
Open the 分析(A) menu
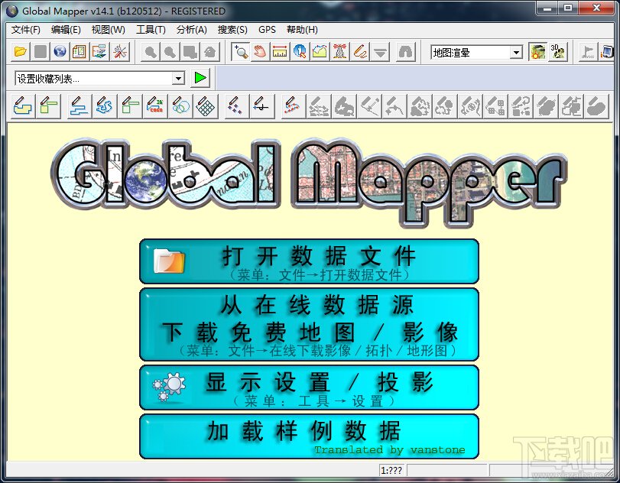tap(192, 30)
